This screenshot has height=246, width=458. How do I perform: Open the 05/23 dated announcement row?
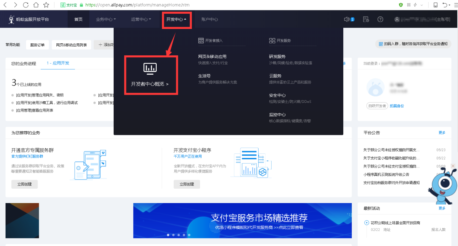(x=404, y=150)
